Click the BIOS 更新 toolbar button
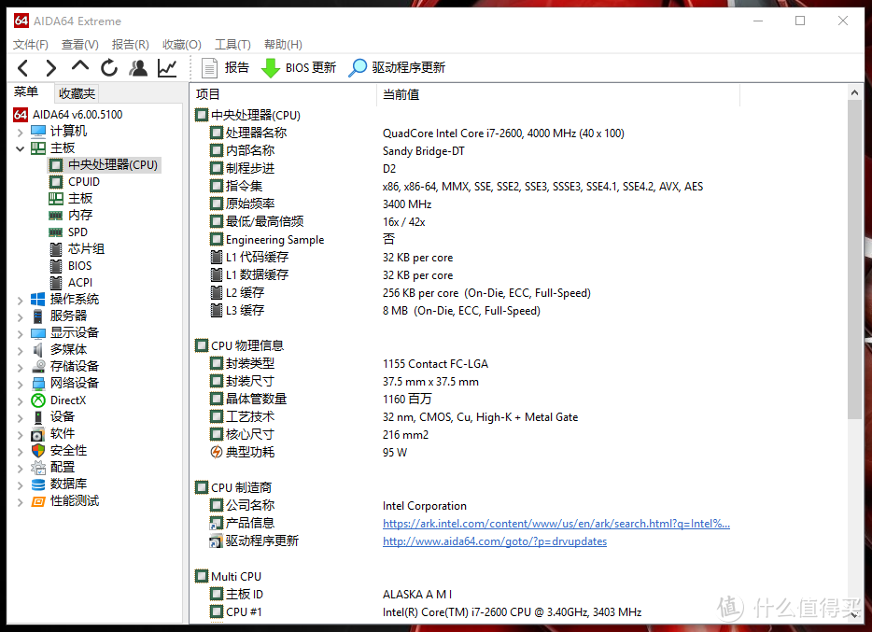The width and height of the screenshot is (872, 632). pos(299,68)
